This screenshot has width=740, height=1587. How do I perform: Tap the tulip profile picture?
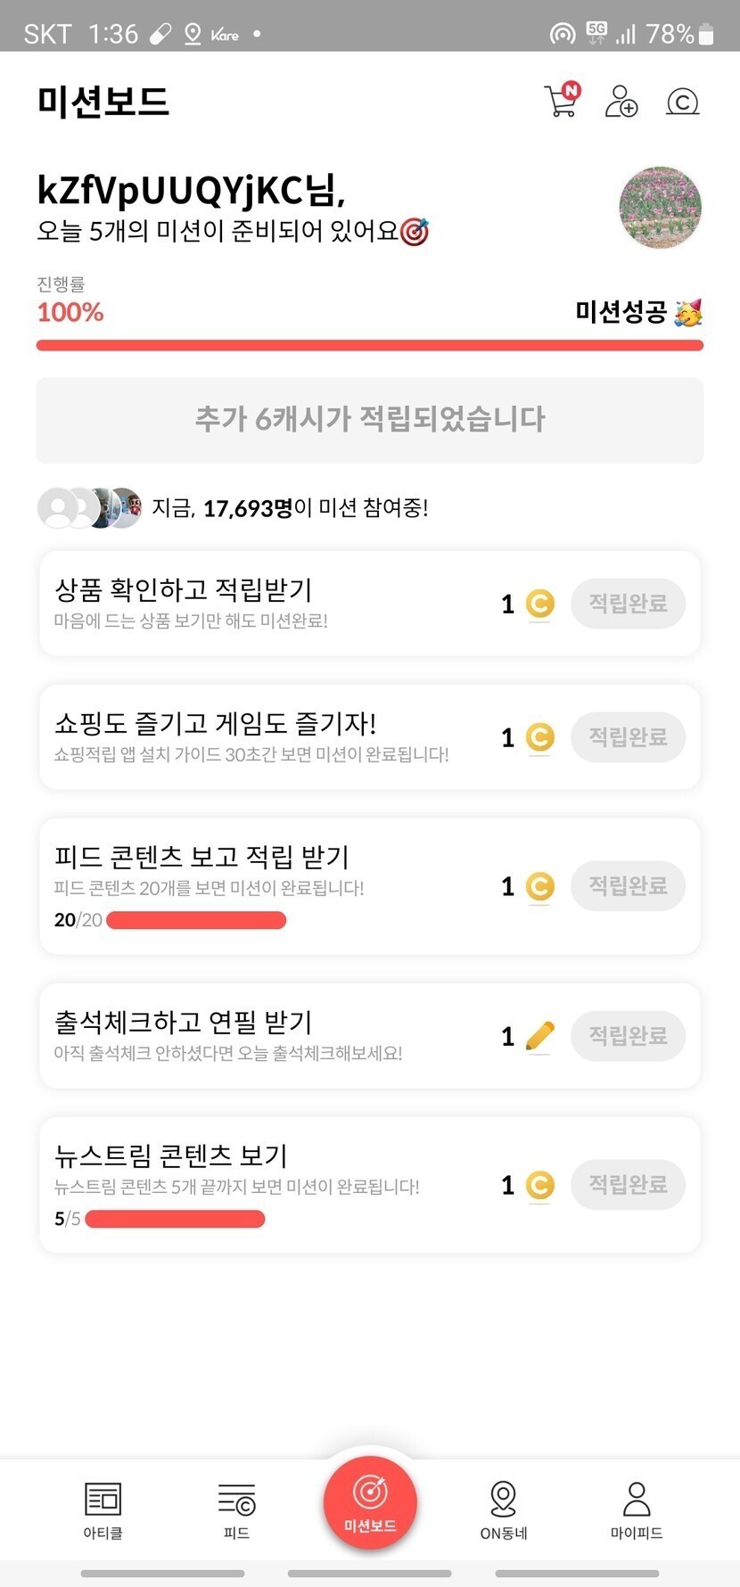pyautogui.click(x=660, y=207)
